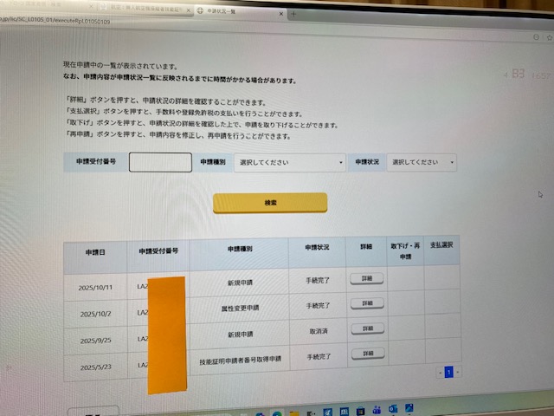Open 詳細 for the 属性変更申請 row
Screen dimensions: 554x416
point(367,303)
